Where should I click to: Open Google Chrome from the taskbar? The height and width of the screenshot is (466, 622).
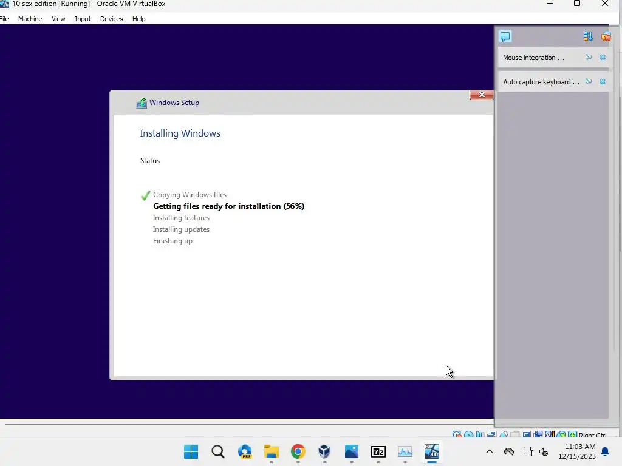click(x=298, y=451)
